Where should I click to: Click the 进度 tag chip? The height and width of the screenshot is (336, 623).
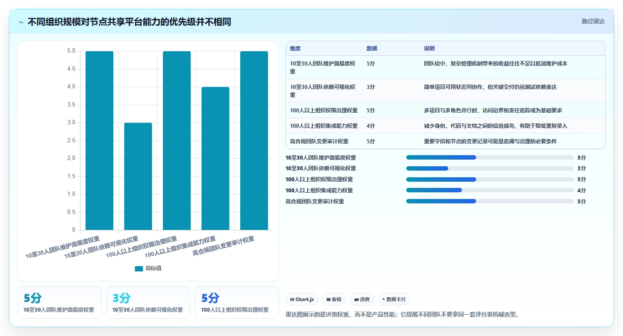[x=362, y=299]
